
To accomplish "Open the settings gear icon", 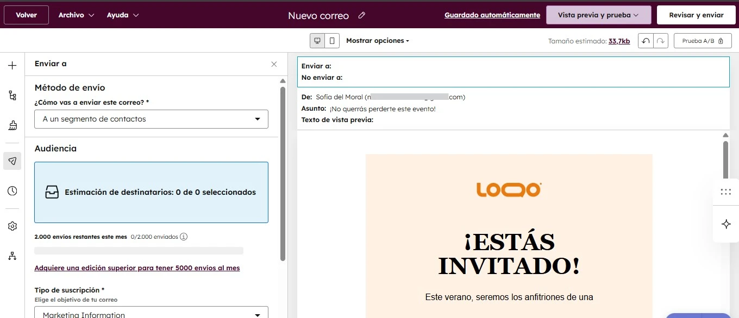I will point(12,226).
